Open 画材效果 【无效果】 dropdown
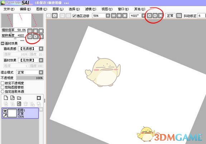The width and height of the screenshot is (206, 144). click(41, 60)
